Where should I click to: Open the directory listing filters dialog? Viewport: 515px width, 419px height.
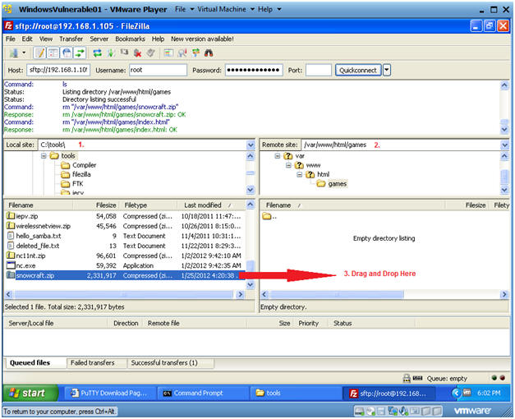tap(168, 53)
